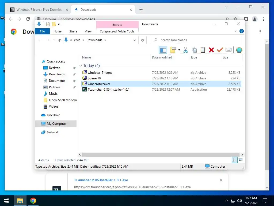Open recent locations dropdown arrow
This screenshot has height=206, width=274.
[x=54, y=40]
